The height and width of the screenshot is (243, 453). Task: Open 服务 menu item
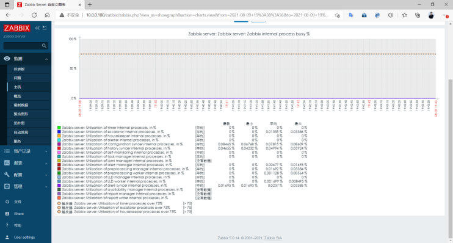tap(17, 141)
